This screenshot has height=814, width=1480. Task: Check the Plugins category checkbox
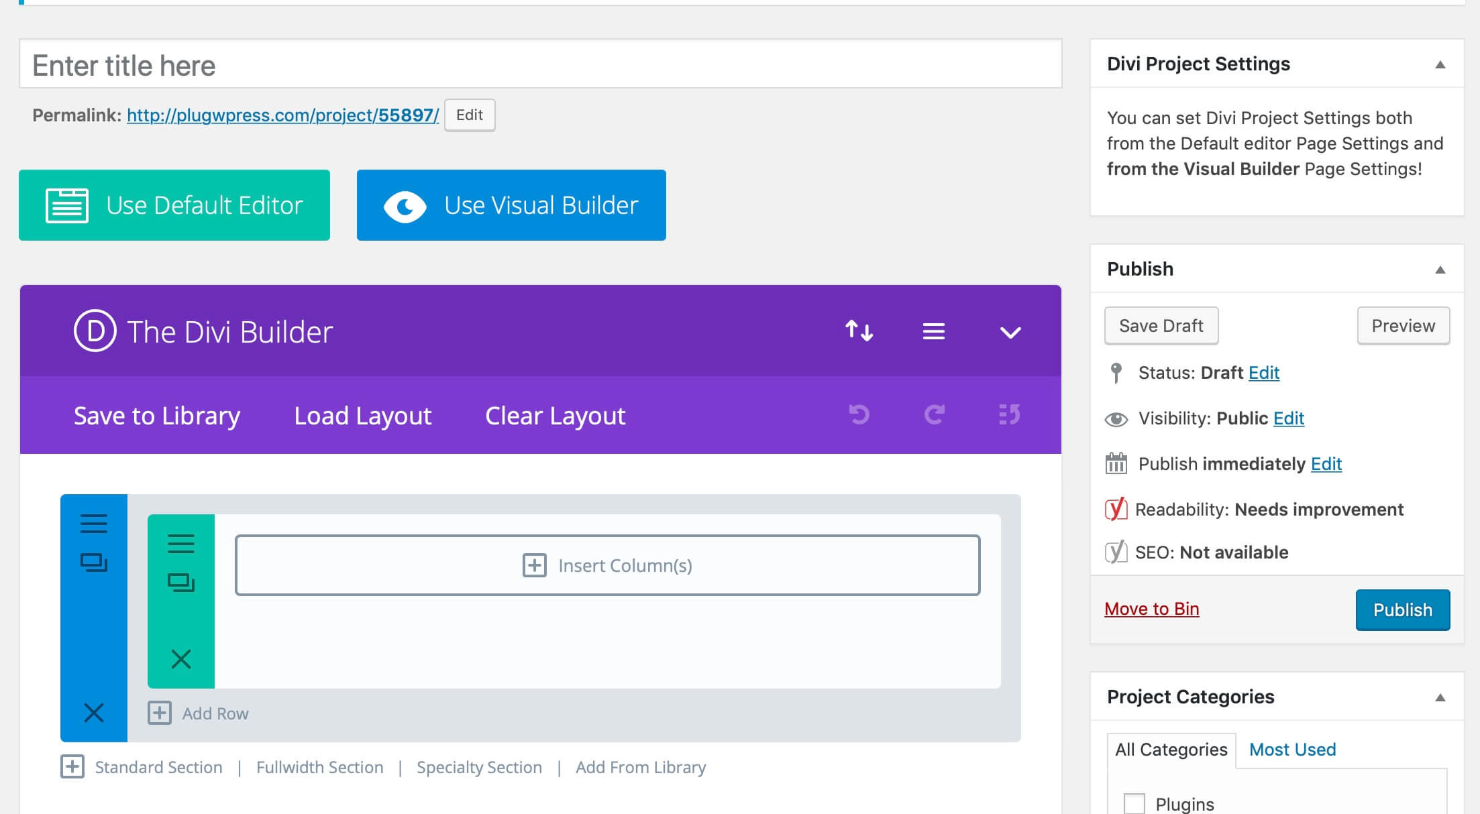1134,804
